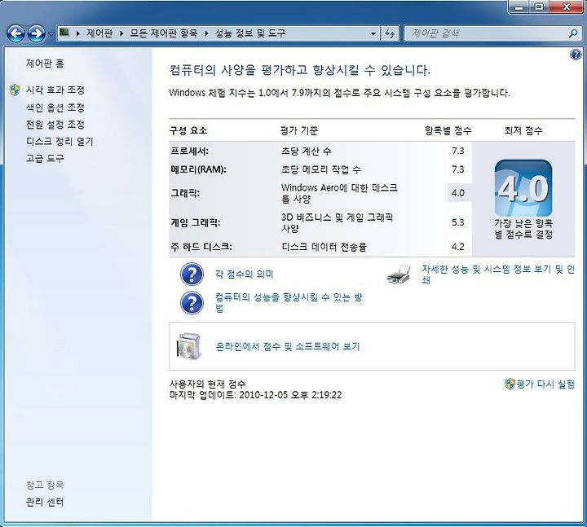This screenshot has height=527, width=587.
Task: Expand the arrow after 모든 제어판 항목
Action: click(x=206, y=33)
